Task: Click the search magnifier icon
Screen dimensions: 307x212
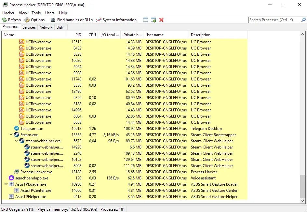Action: [303, 20]
